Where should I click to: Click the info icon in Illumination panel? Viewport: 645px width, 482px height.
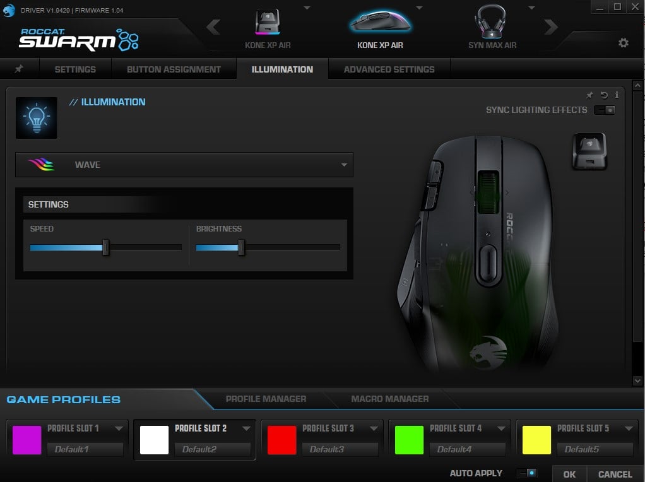coord(617,95)
